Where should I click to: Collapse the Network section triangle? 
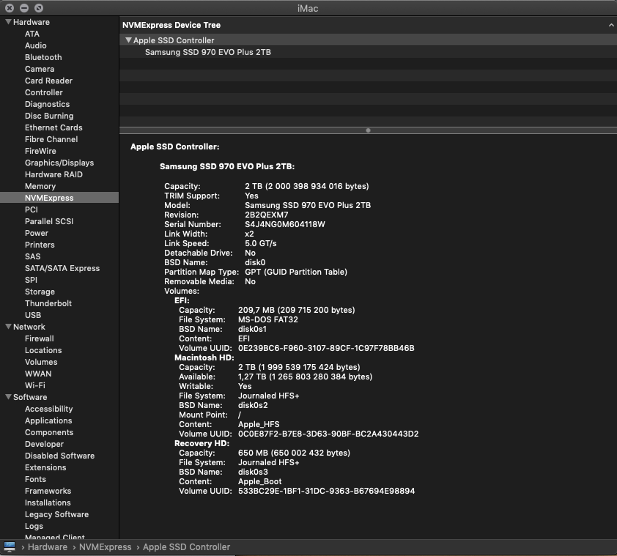[8, 327]
